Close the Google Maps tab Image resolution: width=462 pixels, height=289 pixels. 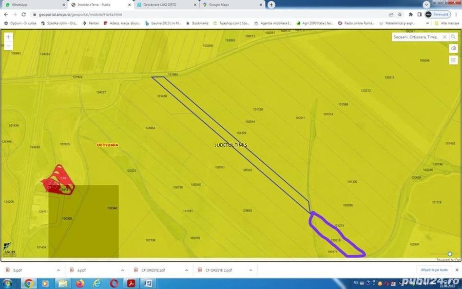coord(261,5)
